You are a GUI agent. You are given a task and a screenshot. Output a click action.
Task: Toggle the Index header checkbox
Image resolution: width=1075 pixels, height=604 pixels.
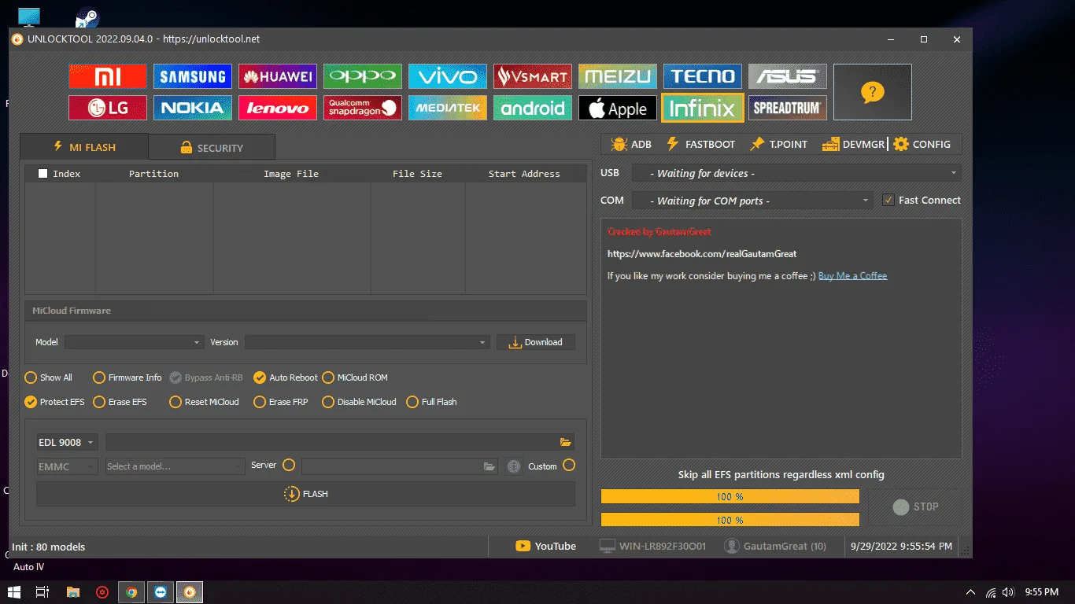(x=42, y=174)
